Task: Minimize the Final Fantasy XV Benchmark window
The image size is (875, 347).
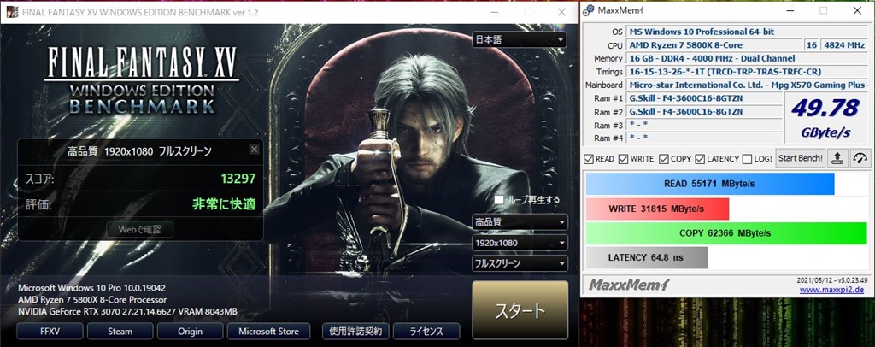Action: 495,12
